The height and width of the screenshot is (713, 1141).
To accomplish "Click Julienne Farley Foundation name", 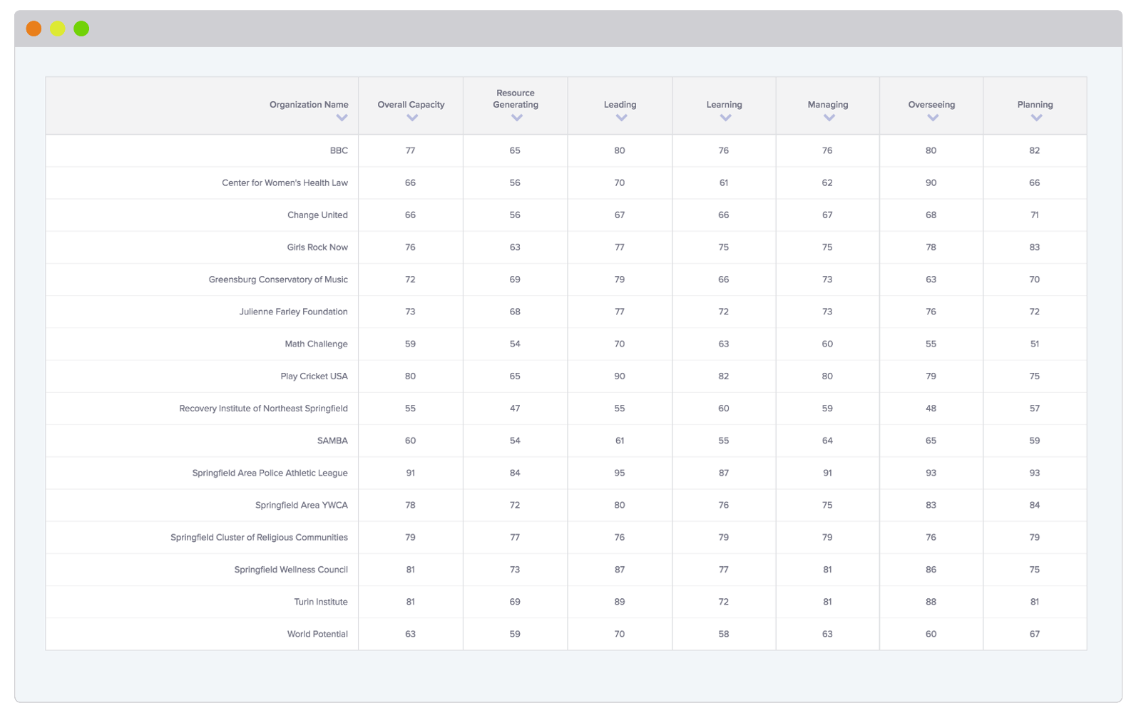I will [293, 312].
